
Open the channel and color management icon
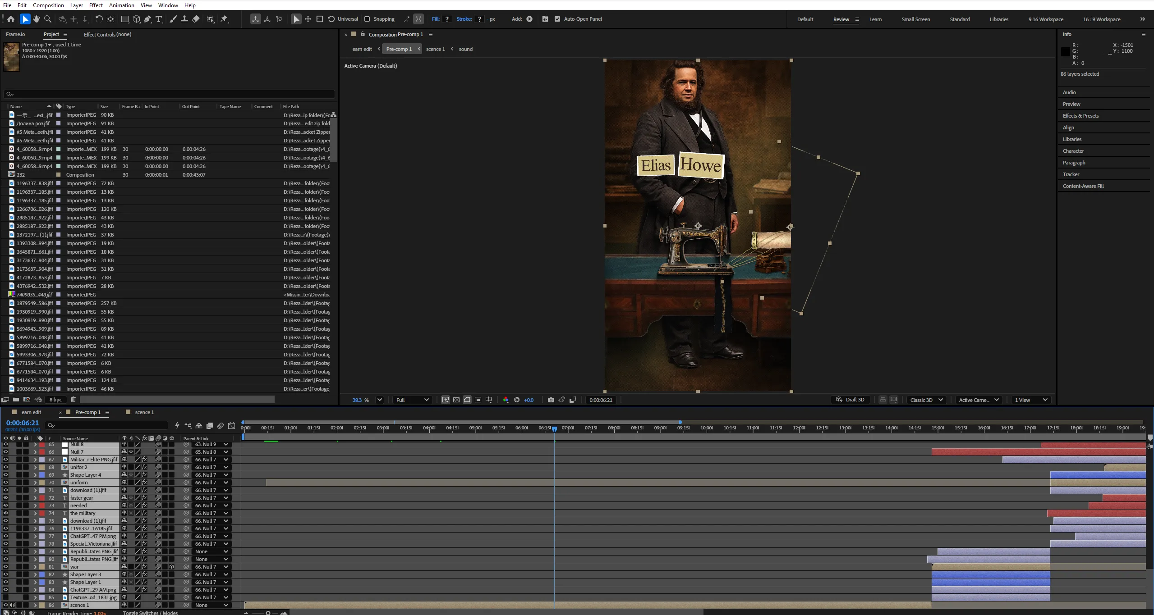506,400
